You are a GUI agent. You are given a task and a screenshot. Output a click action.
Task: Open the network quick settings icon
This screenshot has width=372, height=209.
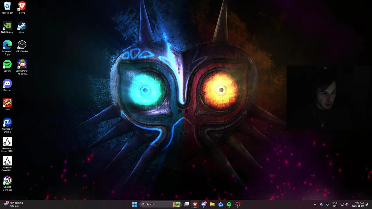tap(342, 204)
